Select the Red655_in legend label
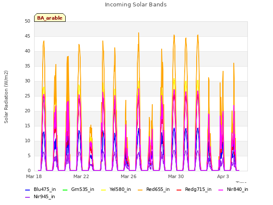The height and width of the screenshot is (205, 273). coord(158,190)
